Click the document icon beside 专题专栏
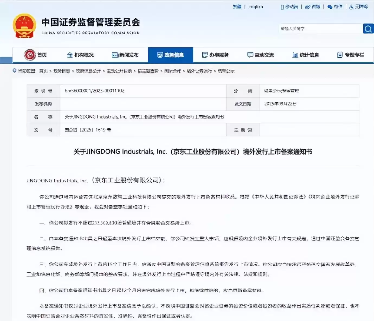This screenshot has width=374, height=321. pos(339,55)
